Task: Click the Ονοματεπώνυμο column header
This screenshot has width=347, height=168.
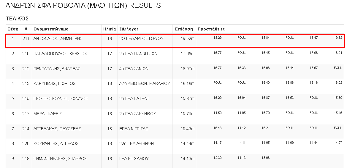Action: 51,29
